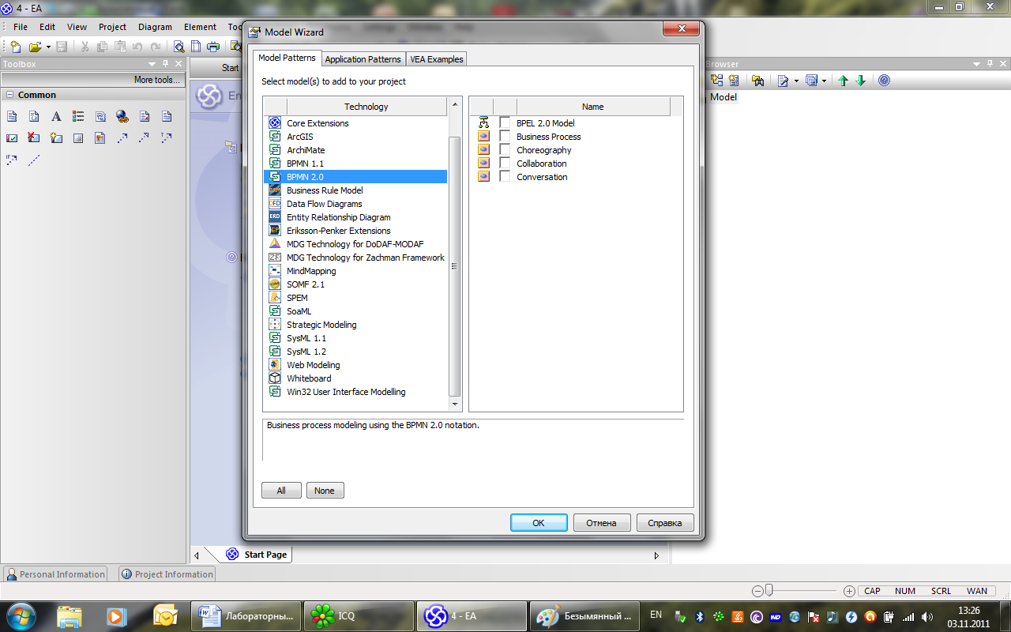Check the BPEL 2.0 Model checkbox
The width and height of the screenshot is (1011, 632).
point(505,122)
